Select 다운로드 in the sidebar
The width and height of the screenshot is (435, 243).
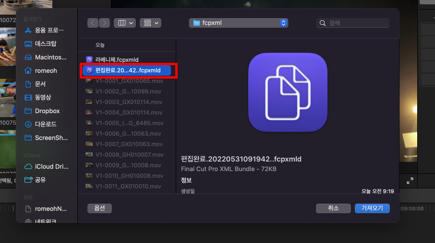(x=41, y=124)
